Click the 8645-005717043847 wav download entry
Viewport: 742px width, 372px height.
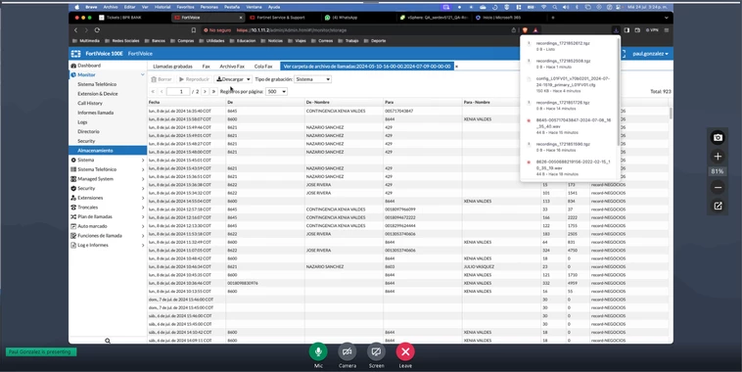click(569, 126)
